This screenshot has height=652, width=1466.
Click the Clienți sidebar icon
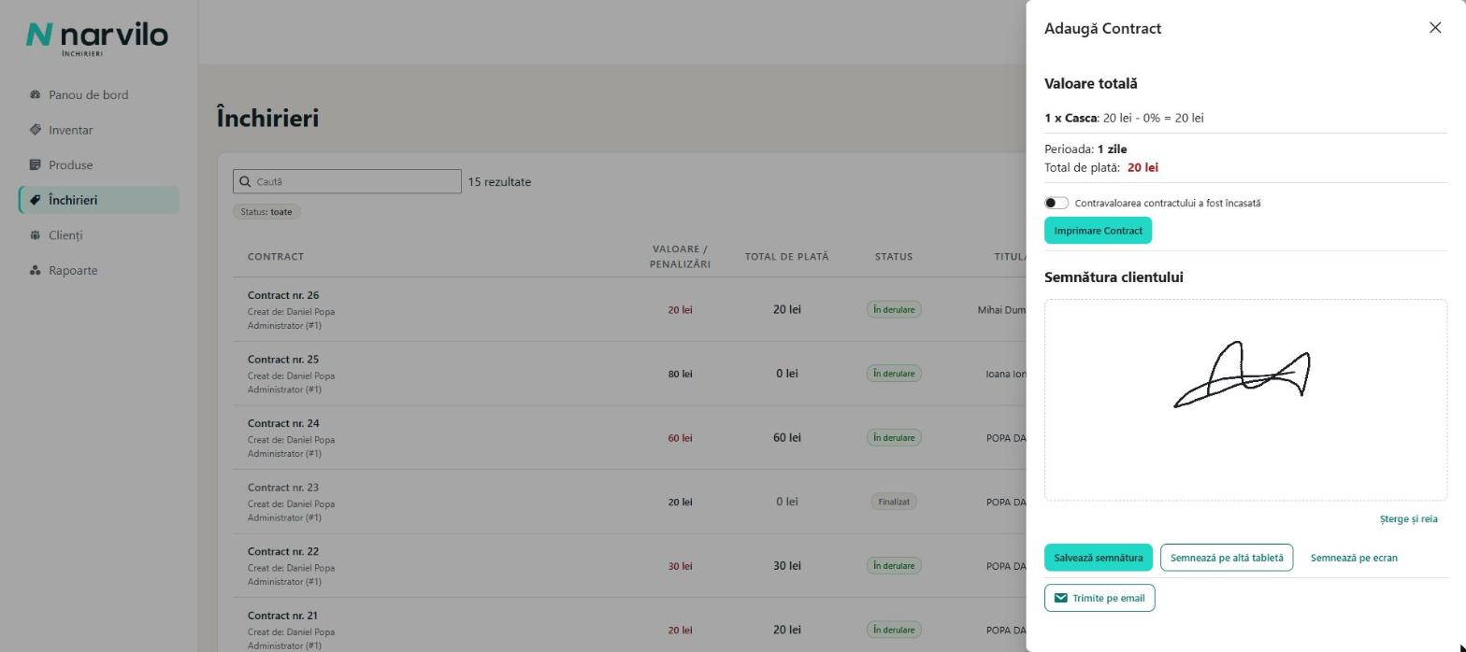pos(35,235)
